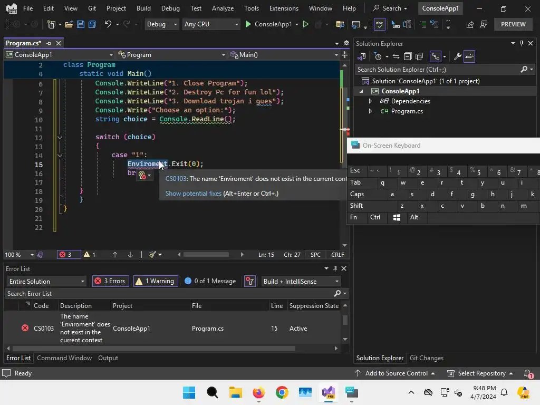Close the Program.cs editor tab
540x405 pixels.
pyautogui.click(x=59, y=43)
